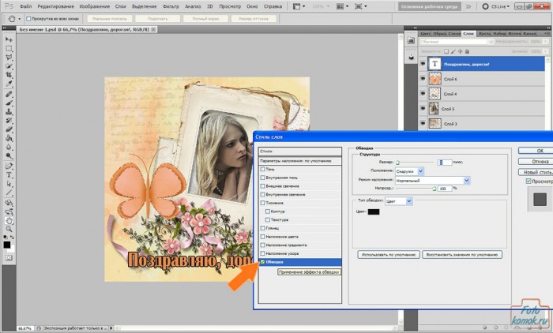Toggle Quick Mask mode icon
Viewport: 553px width, 333px height.
[9, 257]
